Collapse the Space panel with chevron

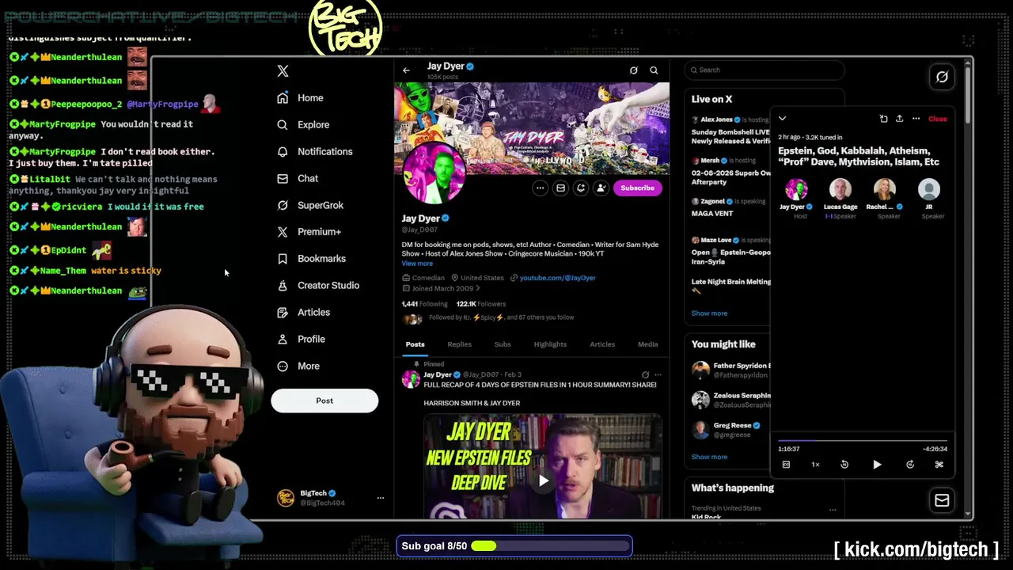pos(782,120)
